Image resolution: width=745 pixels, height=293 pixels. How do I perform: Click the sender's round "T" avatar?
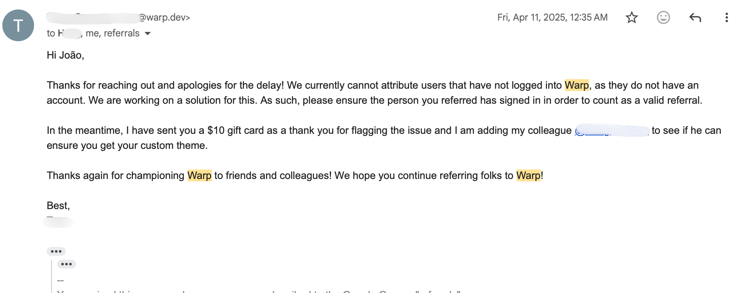coord(18,25)
